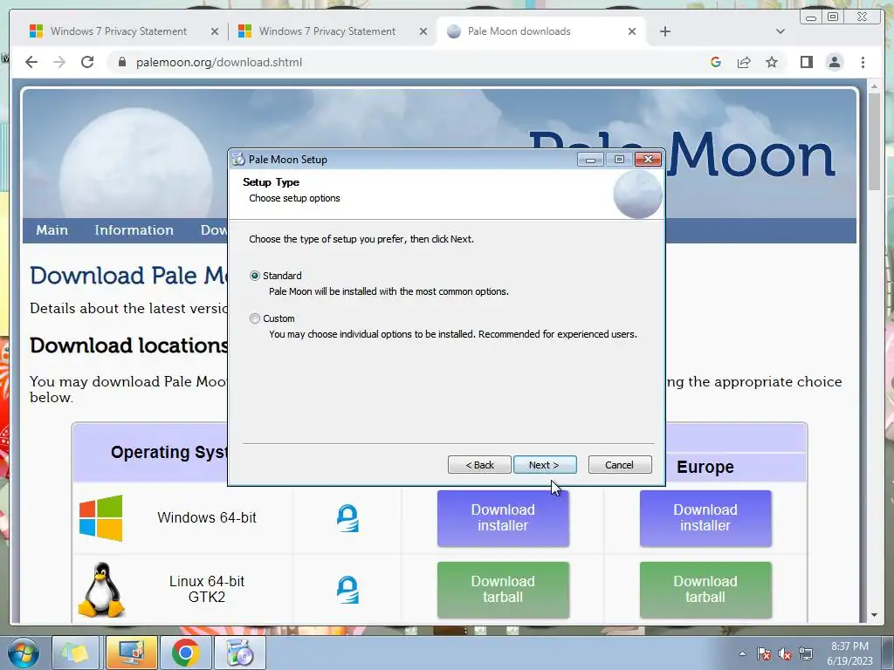Open the clock showing 8:37 PM

849,653
